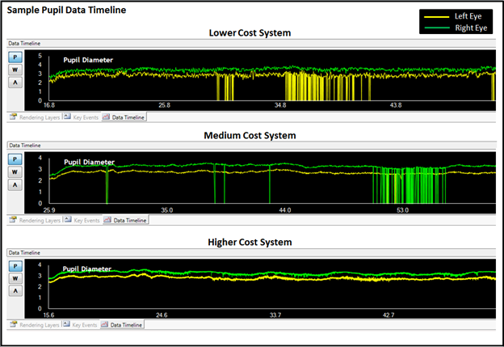The width and height of the screenshot is (504, 347).
Task: Click the 53.0 time mark in Medium Cost timeline
Action: 402,210
